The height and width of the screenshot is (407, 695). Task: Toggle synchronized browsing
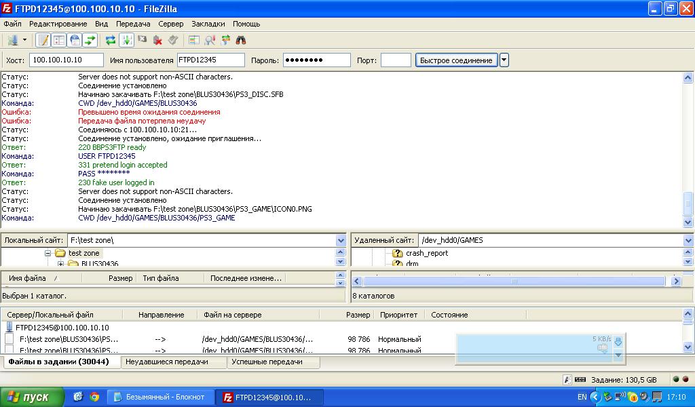[x=225, y=40]
